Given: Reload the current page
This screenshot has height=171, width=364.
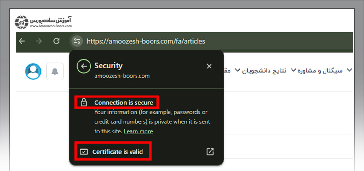Looking at the screenshot, I should tap(56, 41).
